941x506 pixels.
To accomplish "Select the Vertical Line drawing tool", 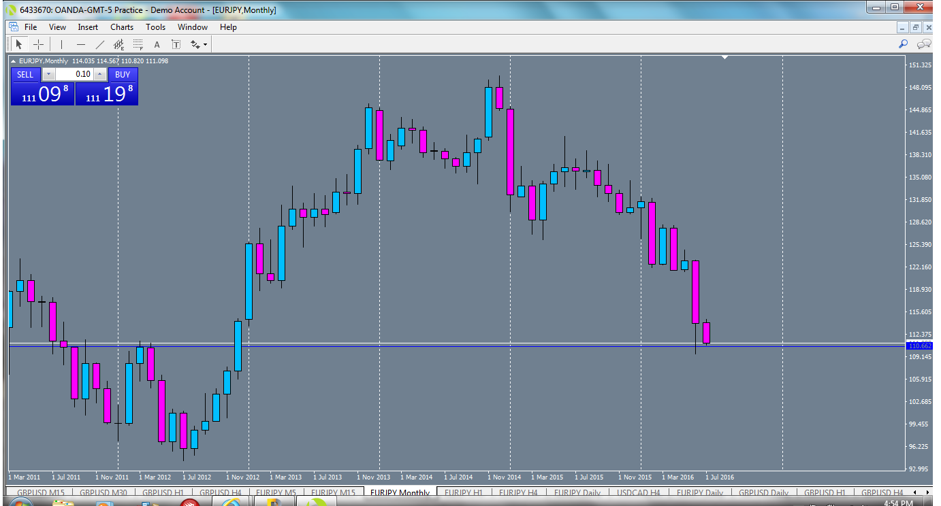I will 61,44.
